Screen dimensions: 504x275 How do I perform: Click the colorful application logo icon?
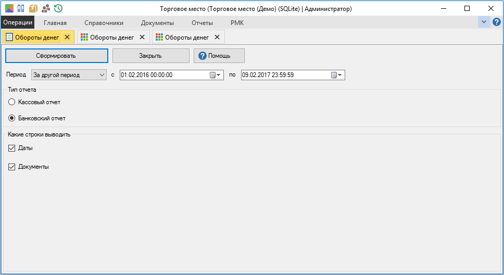coord(9,8)
